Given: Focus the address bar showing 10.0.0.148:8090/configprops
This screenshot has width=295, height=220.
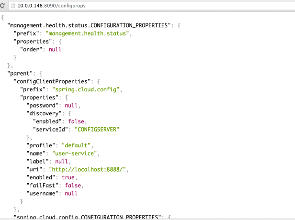Looking at the screenshot, I should pos(152,6).
